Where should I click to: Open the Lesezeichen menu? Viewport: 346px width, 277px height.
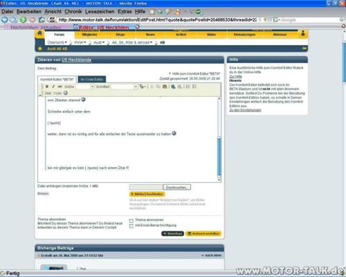100,12
